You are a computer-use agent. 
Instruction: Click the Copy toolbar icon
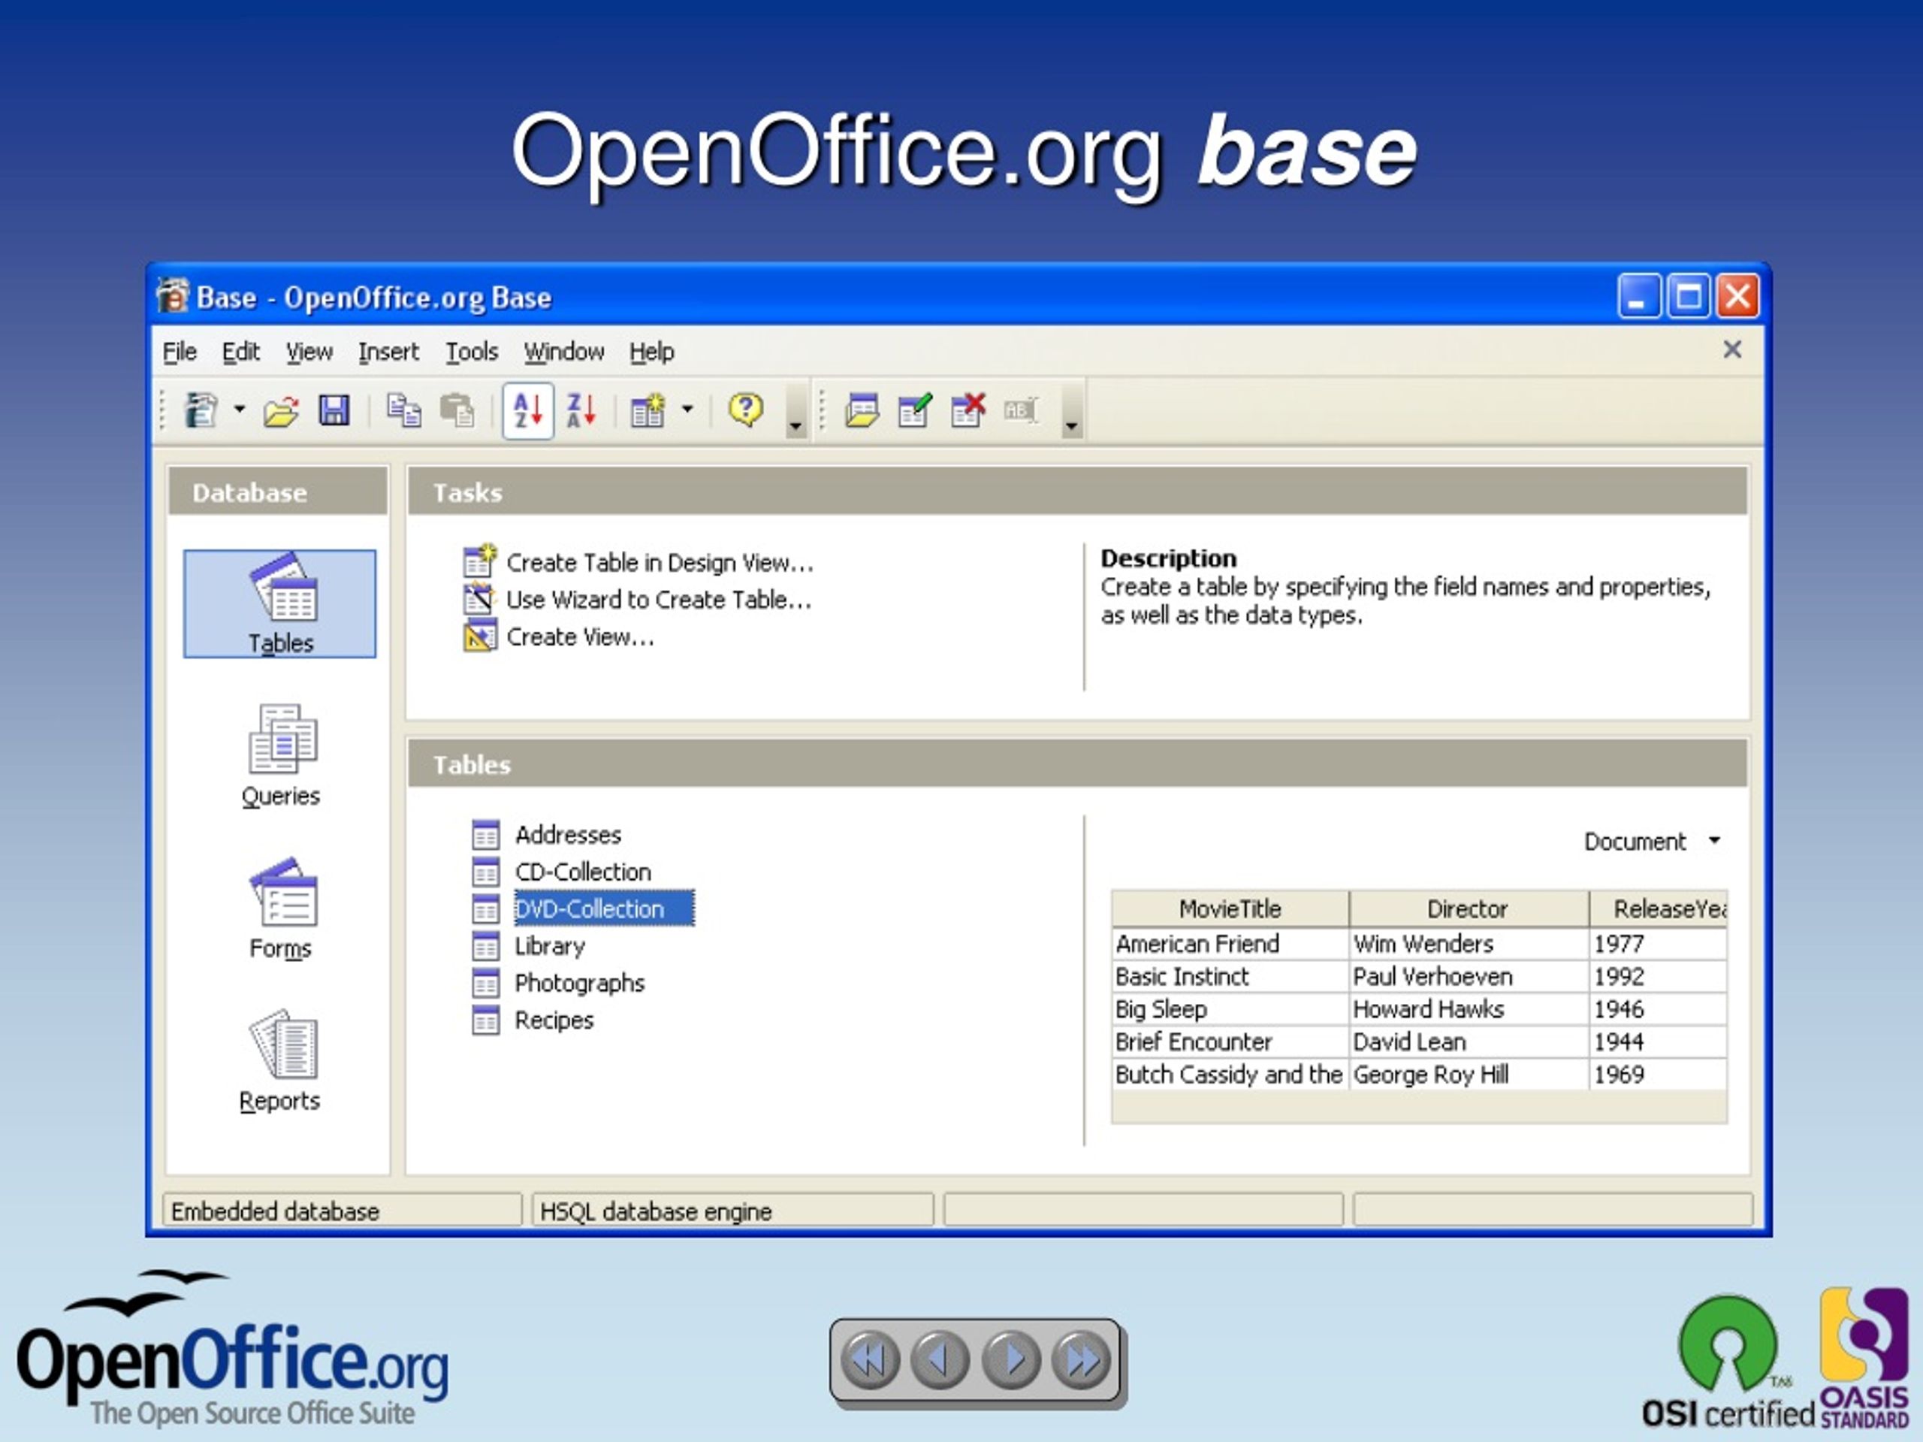pos(404,410)
